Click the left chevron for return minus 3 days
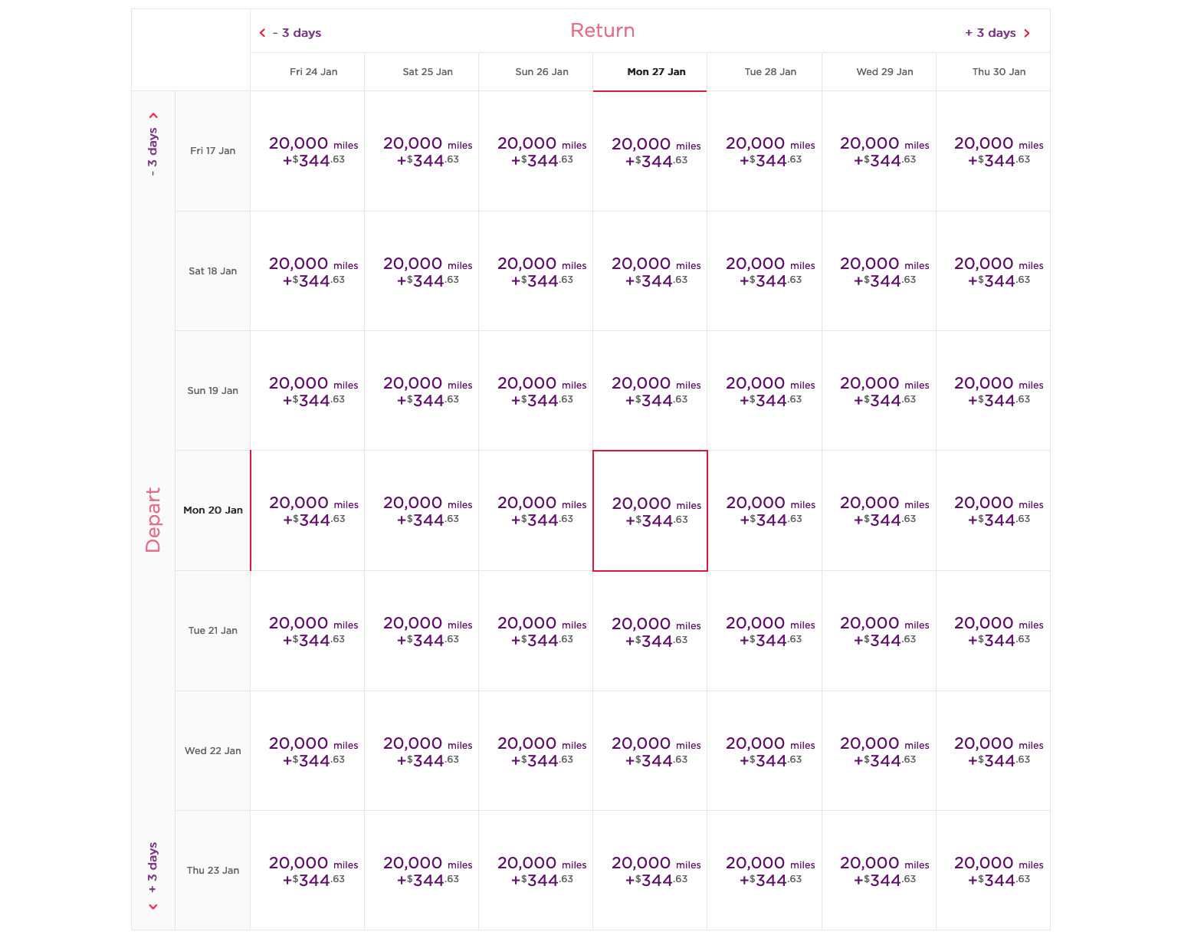1181x945 pixels. tap(262, 33)
